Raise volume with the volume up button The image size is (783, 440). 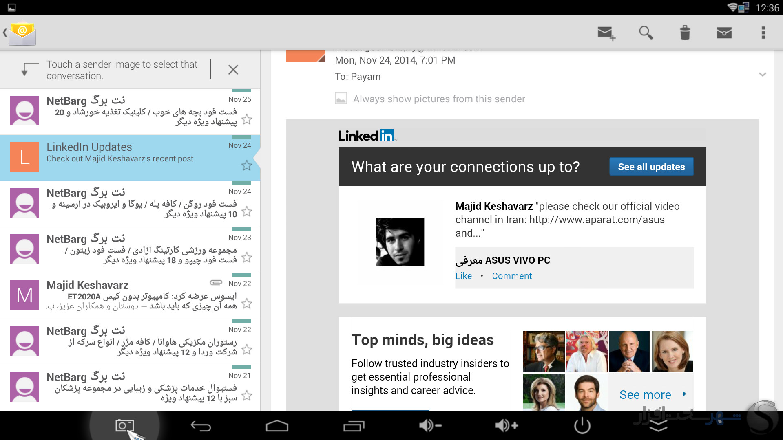507,426
